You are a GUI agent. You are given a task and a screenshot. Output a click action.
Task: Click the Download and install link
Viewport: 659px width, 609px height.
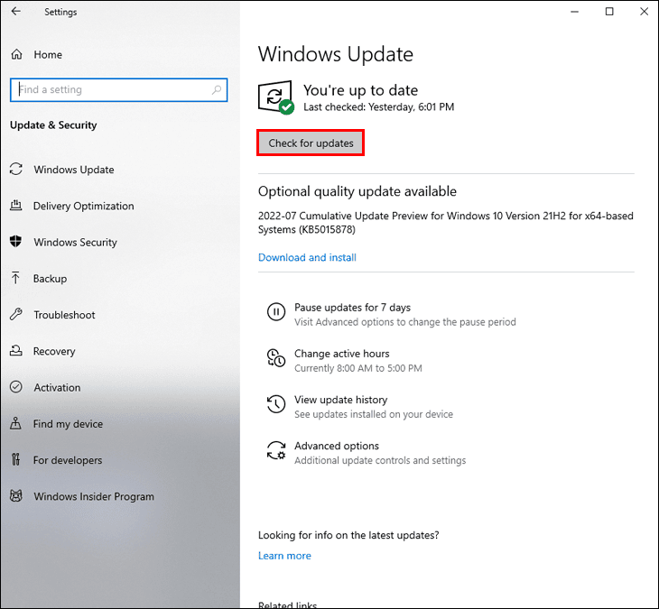tap(307, 257)
